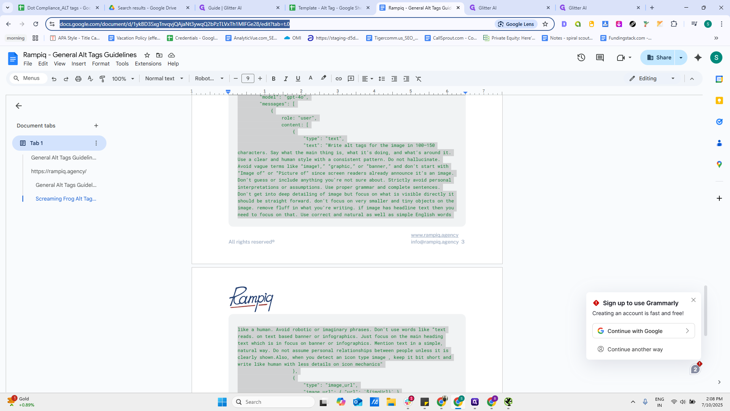
Task: Open the Normal text style dropdown
Action: [164, 79]
